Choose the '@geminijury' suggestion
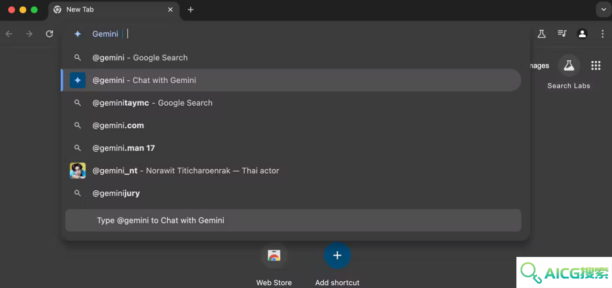This screenshot has width=612, height=288. [291, 193]
